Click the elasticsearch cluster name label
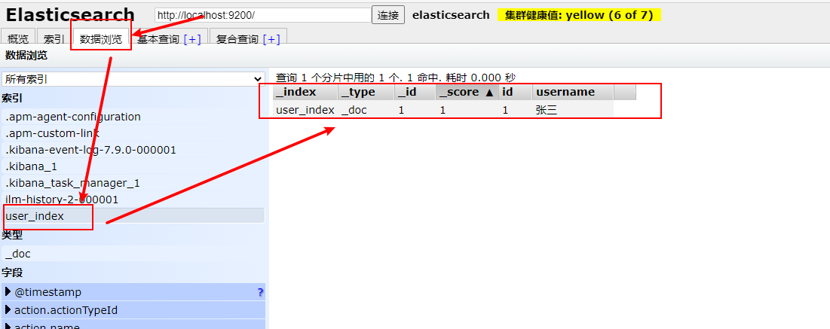The width and height of the screenshot is (830, 329). (x=451, y=15)
